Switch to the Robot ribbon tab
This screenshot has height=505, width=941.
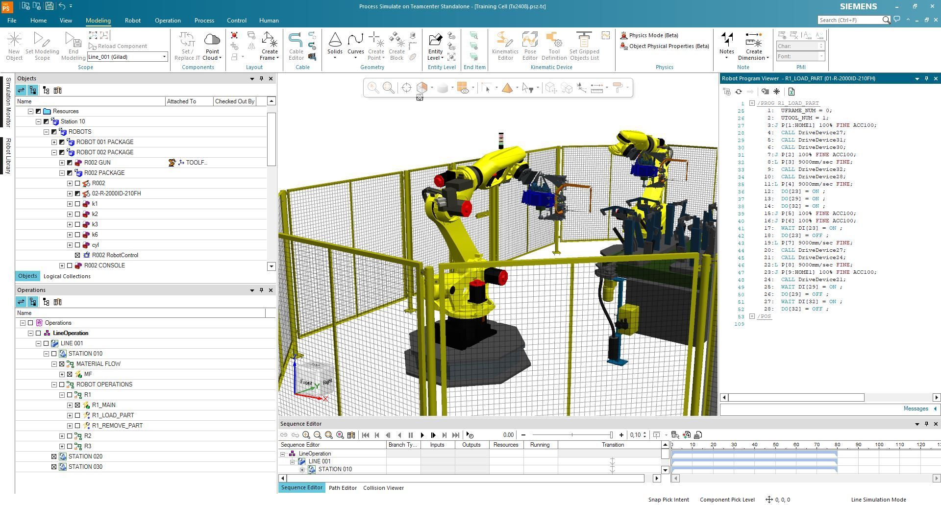132,21
